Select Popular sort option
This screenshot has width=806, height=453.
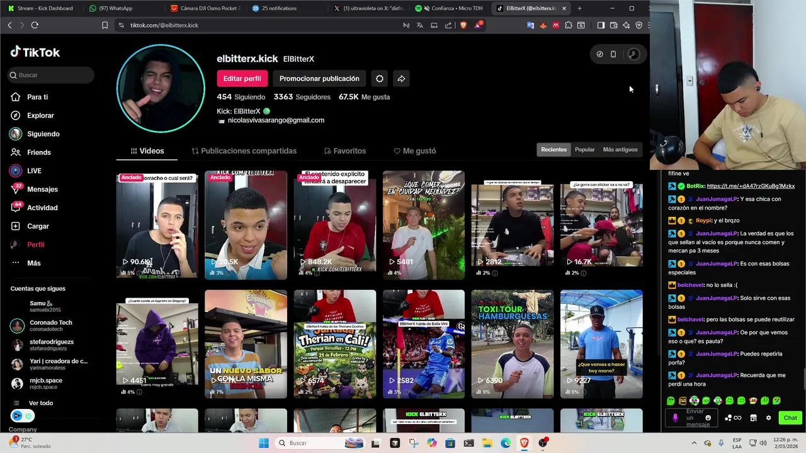point(584,150)
